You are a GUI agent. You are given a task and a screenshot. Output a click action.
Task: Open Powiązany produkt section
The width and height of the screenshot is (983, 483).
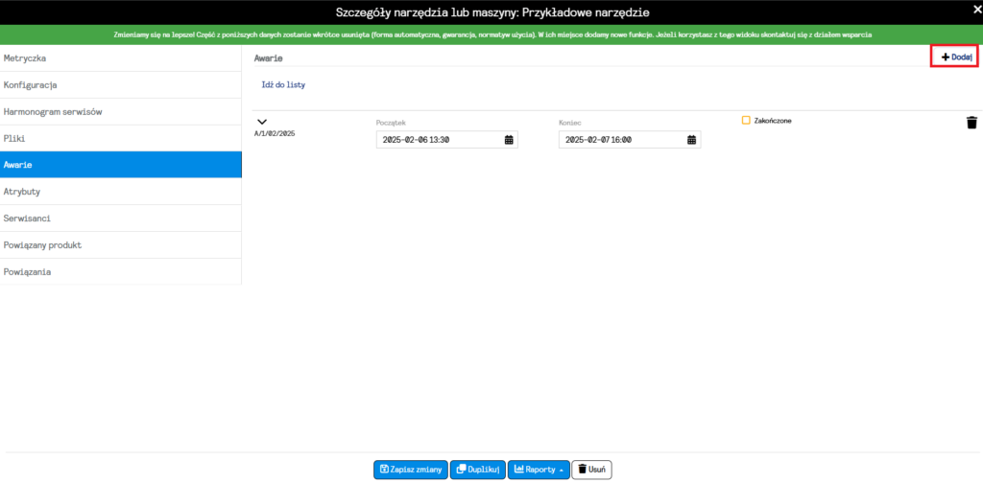(120, 245)
